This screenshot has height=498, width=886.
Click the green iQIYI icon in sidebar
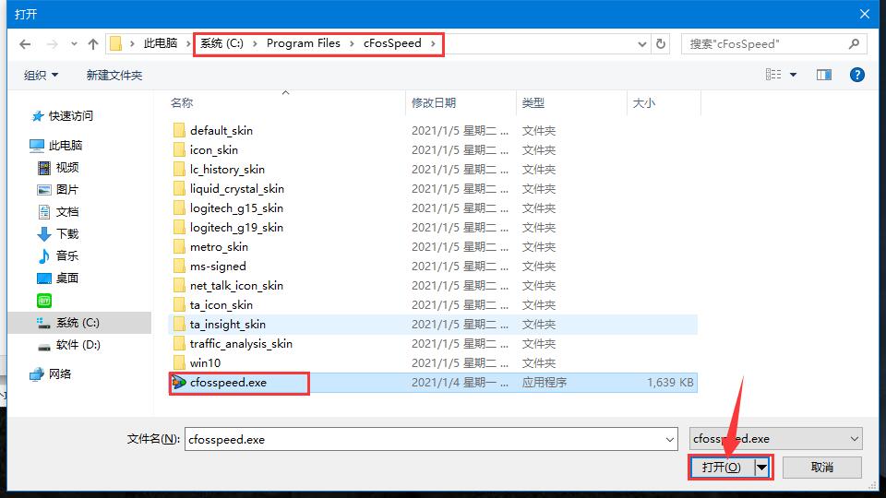[x=44, y=301]
